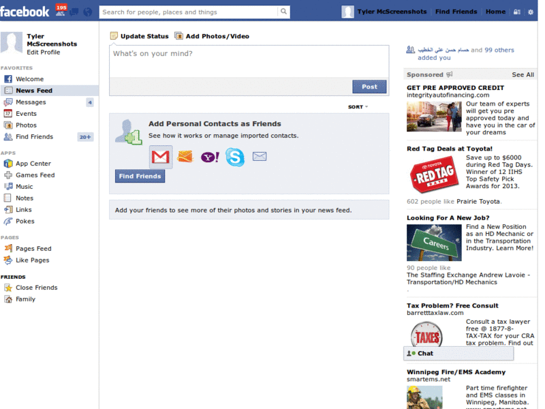Click the search magnifier icon
Image resolution: width=545 pixels, height=409 pixels.
click(x=283, y=12)
